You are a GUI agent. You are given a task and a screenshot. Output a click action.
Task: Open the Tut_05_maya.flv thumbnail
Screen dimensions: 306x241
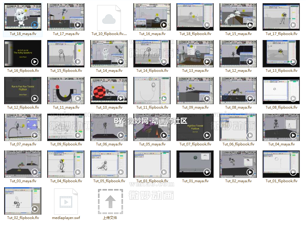click(x=152, y=127)
